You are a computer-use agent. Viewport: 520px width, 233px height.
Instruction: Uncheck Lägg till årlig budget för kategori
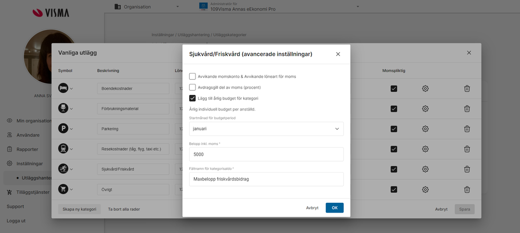click(x=193, y=98)
